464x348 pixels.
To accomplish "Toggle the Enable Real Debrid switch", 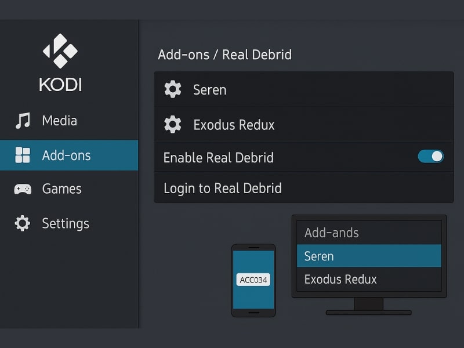I will click(430, 156).
